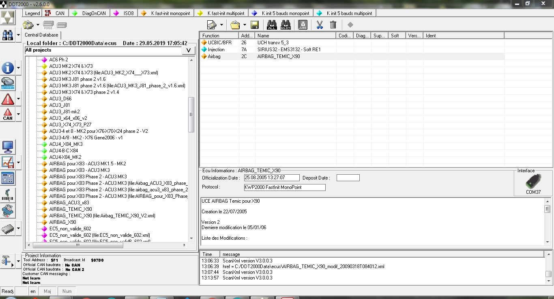Image resolution: width=554 pixels, height=299 pixels.
Task: Click the binoculars SELECT scan icon
Action: click(286, 25)
